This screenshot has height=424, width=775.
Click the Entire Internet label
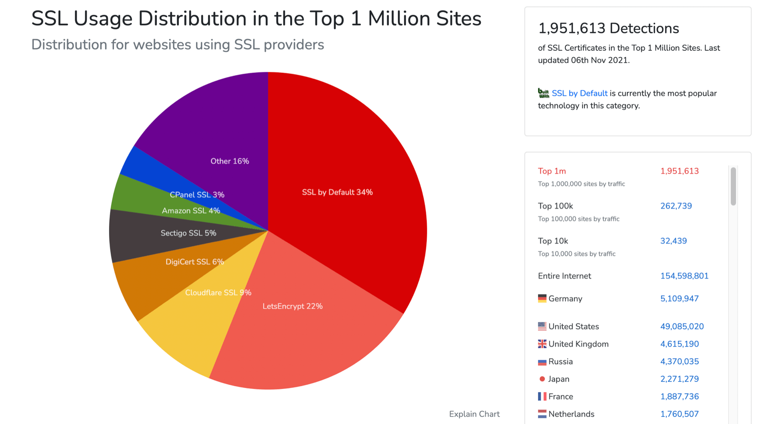[x=565, y=276]
